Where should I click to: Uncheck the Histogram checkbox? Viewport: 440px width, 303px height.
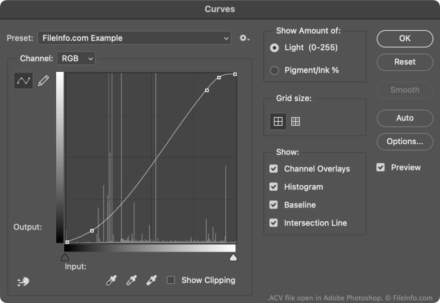pos(273,187)
